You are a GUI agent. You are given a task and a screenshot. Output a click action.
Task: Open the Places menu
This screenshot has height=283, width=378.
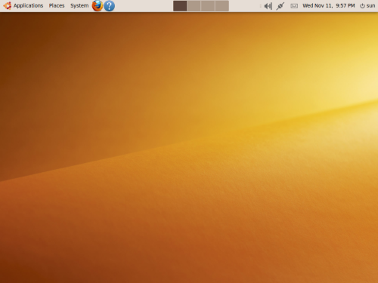click(x=57, y=5)
